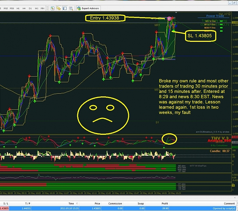Click the 'Power Trade' chart label
Image resolution: width=238 pixels, height=211 pixels.
[x=215, y=16]
